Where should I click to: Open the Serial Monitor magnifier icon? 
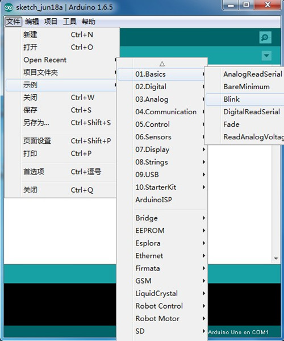[x=265, y=38]
